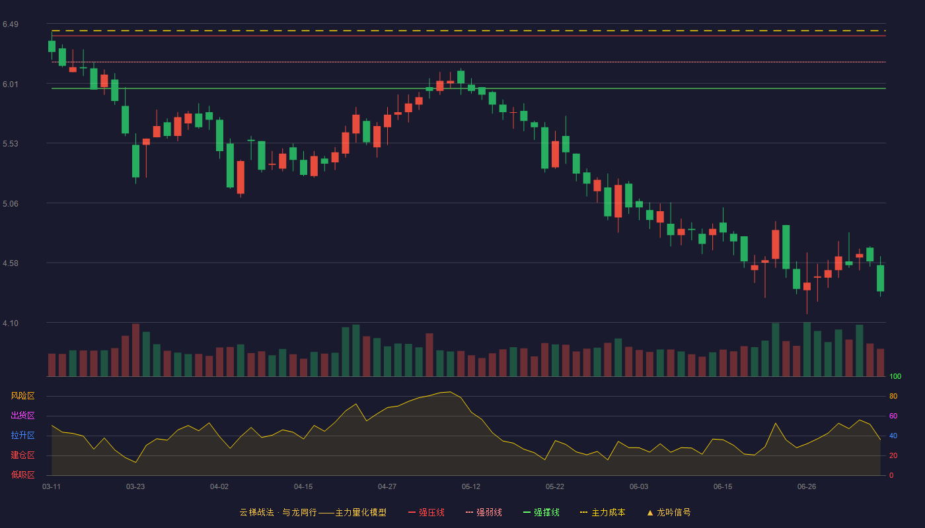Viewport: 925px width, 528px height.
Task: Click the 建仓区 zone label
Action: (23, 455)
